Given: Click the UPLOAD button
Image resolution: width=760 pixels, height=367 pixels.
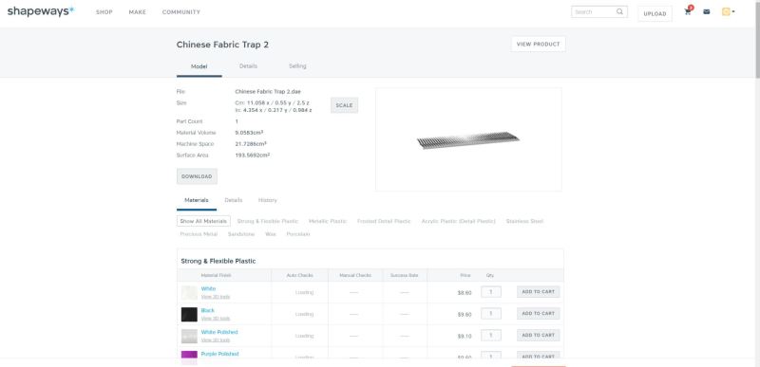Looking at the screenshot, I should 655,13.
